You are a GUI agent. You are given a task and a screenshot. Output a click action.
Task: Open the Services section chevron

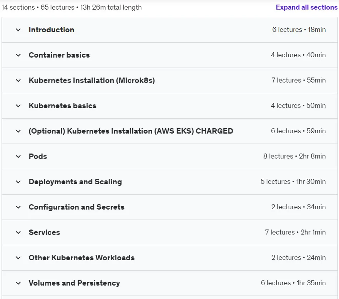click(18, 233)
